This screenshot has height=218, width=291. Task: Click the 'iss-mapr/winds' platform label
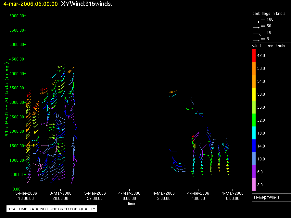coord(266,197)
